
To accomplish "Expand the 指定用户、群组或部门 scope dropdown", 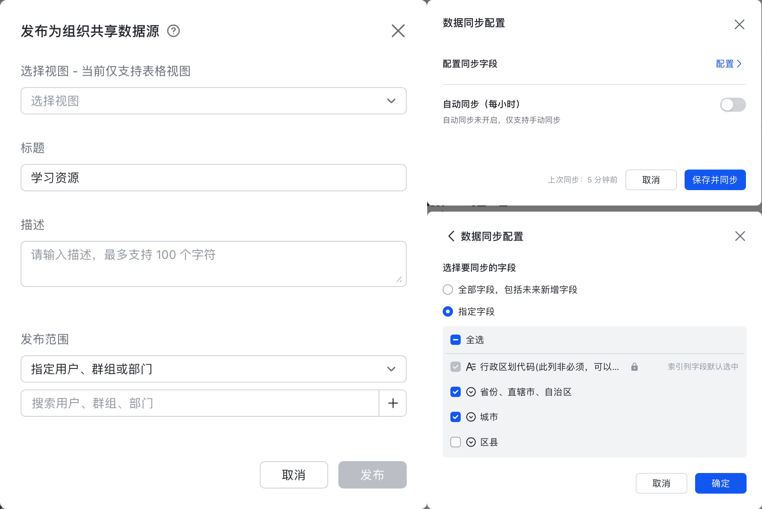I will [213, 369].
